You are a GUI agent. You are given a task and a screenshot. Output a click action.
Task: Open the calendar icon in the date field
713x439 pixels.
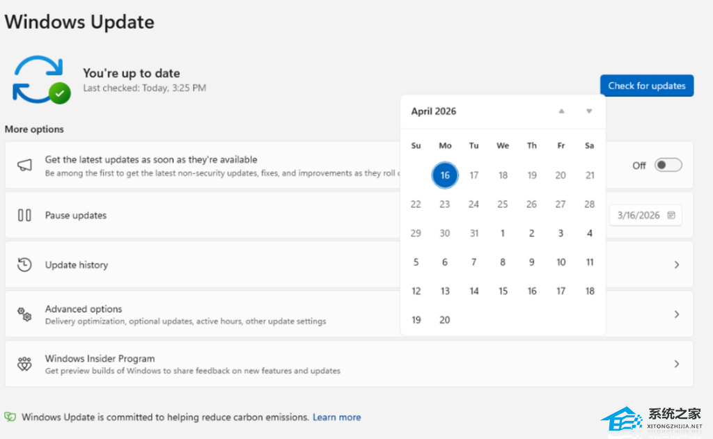tap(671, 215)
